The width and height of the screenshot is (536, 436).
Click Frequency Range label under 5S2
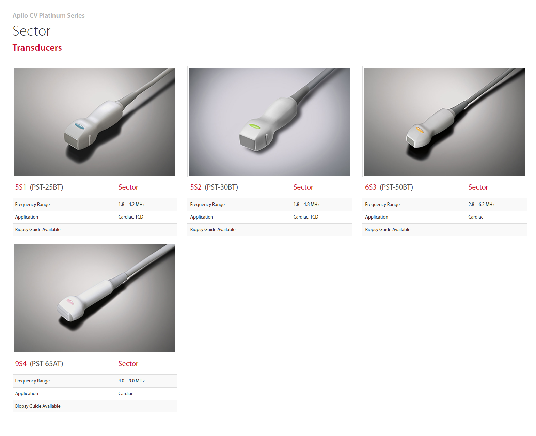[207, 204]
